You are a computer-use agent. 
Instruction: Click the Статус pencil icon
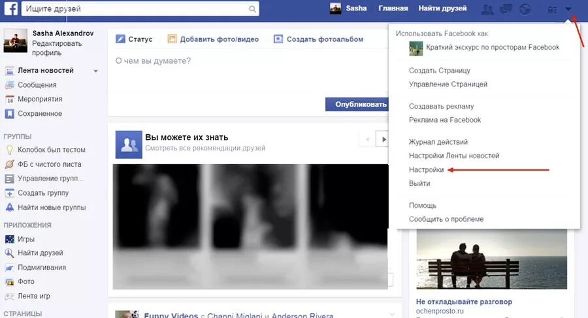120,39
